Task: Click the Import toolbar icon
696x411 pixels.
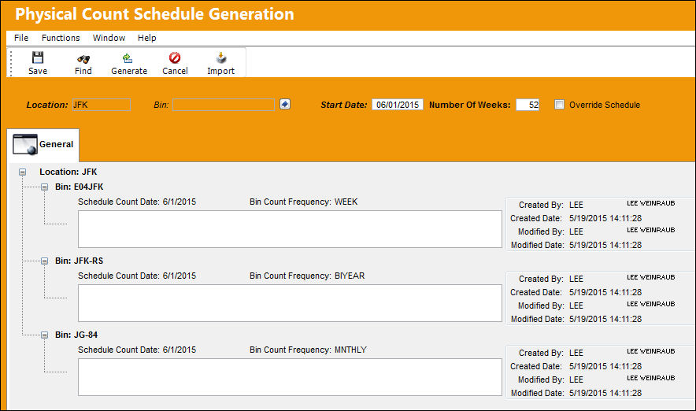Action: coord(220,57)
